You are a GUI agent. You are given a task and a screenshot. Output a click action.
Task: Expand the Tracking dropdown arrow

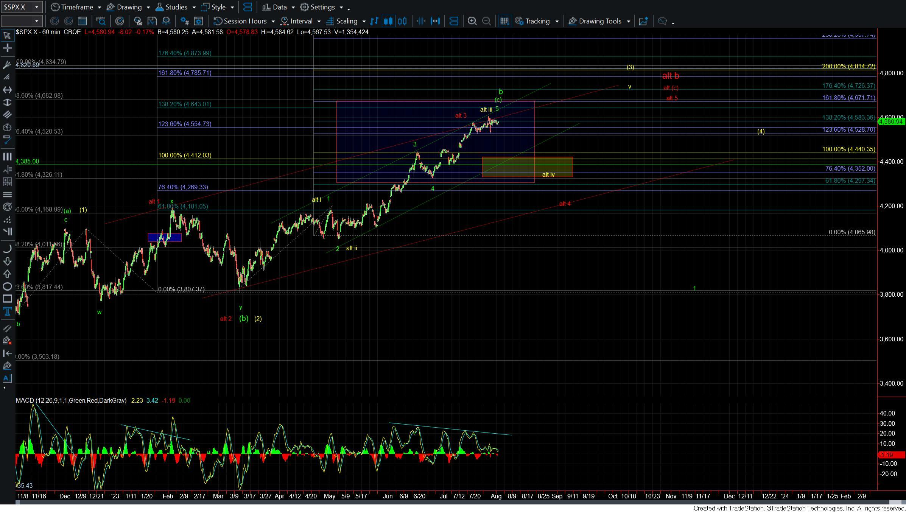[557, 21]
